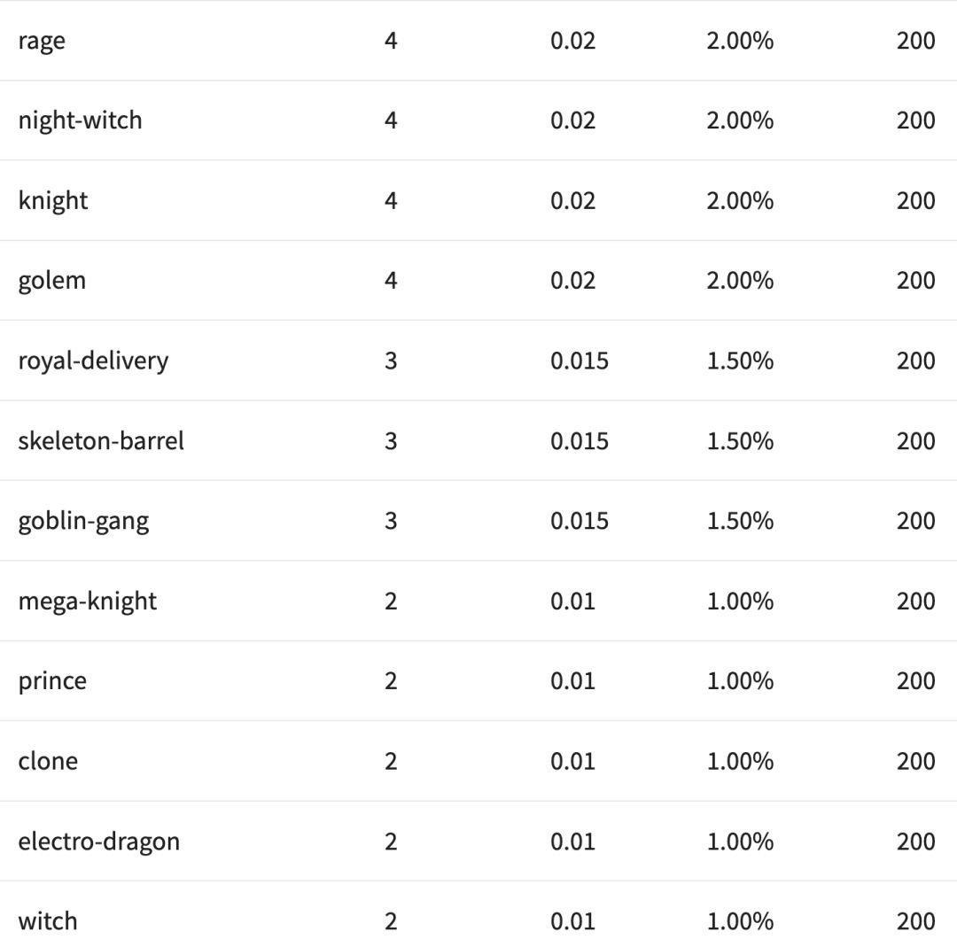This screenshot has height=947, width=957.
Task: Select the 'clone' card cell
Action: coord(48,761)
